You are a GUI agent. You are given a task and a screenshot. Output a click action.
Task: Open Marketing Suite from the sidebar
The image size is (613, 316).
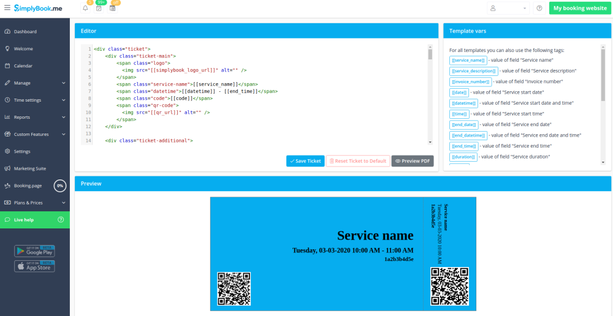pos(30,168)
